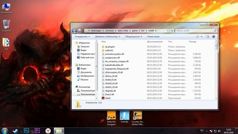Change the view mode icon
The width and height of the screenshot is (238, 134).
pos(197,36)
